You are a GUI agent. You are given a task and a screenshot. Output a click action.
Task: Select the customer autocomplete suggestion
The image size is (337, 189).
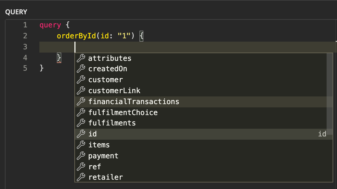pos(106,80)
